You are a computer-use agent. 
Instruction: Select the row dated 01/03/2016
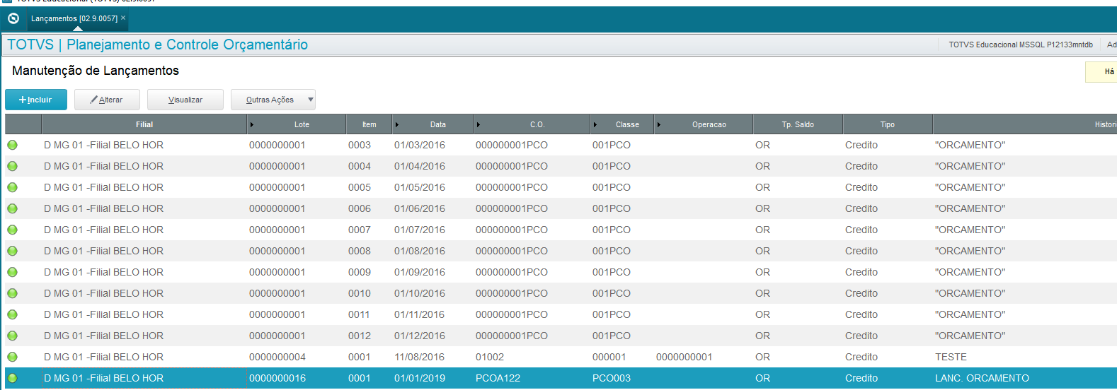561,145
